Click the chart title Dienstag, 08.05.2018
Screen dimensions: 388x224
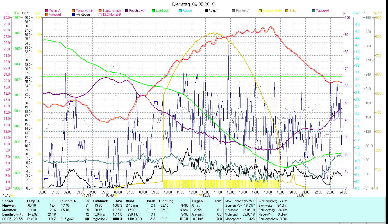coord(194,4)
